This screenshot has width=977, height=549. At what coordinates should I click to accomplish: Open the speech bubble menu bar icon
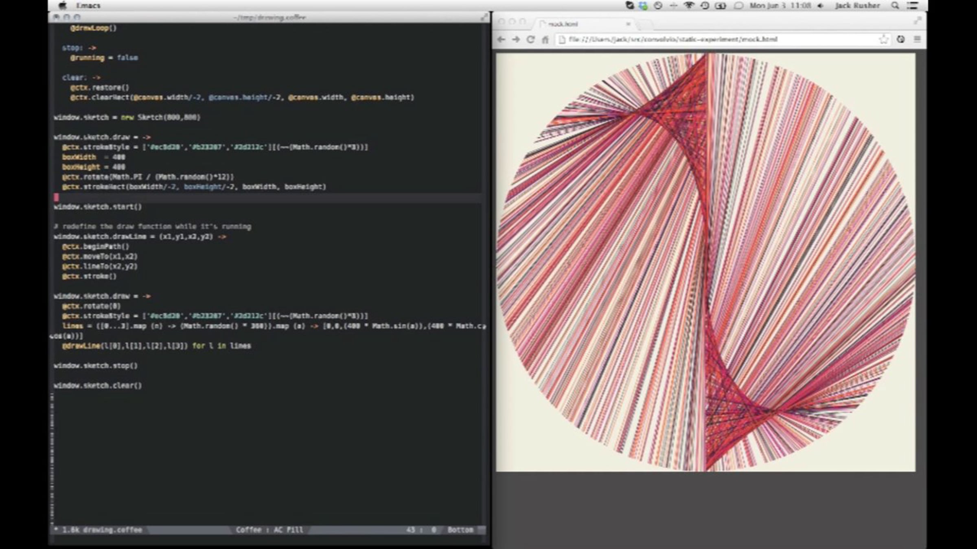tap(738, 6)
